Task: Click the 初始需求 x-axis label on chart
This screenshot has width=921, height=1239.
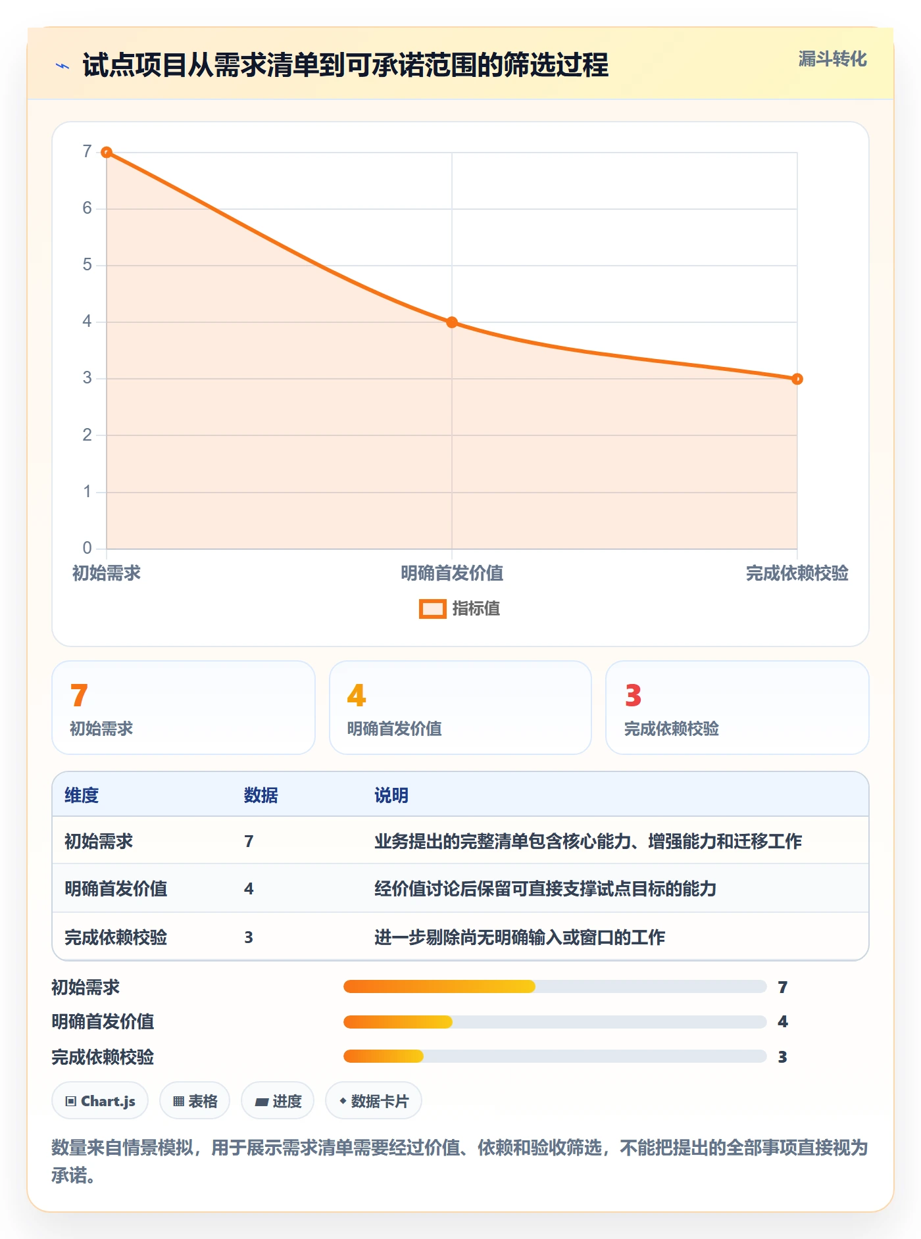Action: click(x=107, y=573)
